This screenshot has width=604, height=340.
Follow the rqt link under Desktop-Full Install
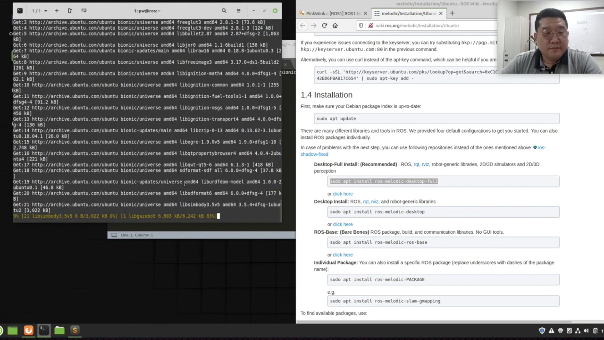(416, 164)
